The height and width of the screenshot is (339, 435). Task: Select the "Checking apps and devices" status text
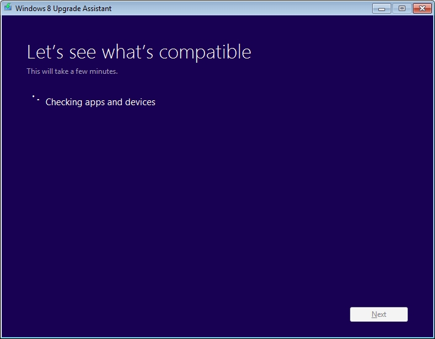(100, 102)
